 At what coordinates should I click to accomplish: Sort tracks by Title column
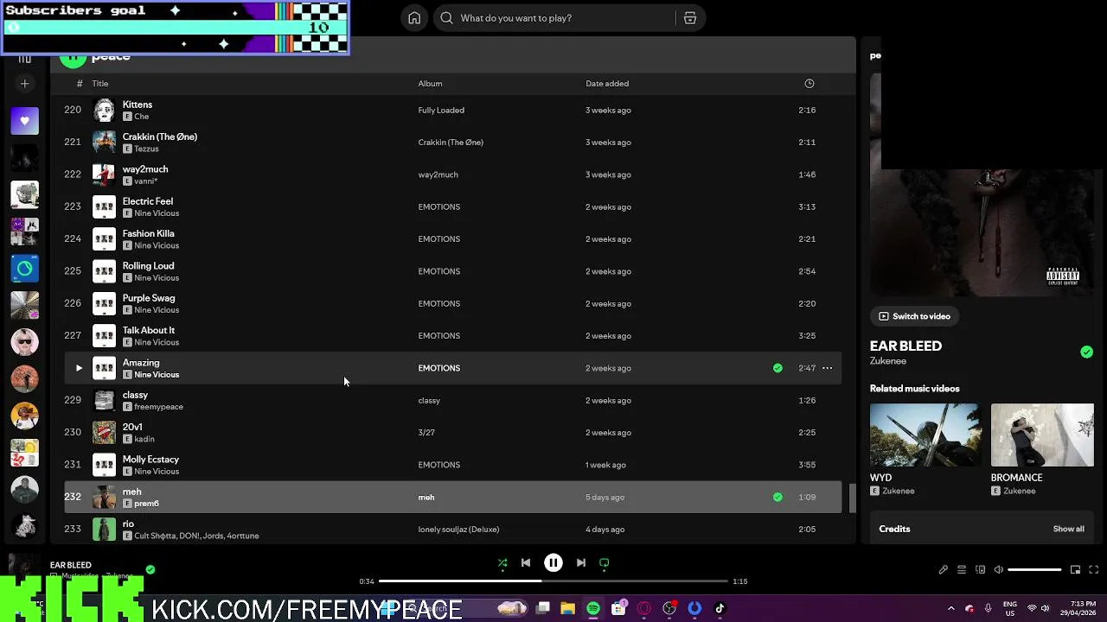point(100,84)
